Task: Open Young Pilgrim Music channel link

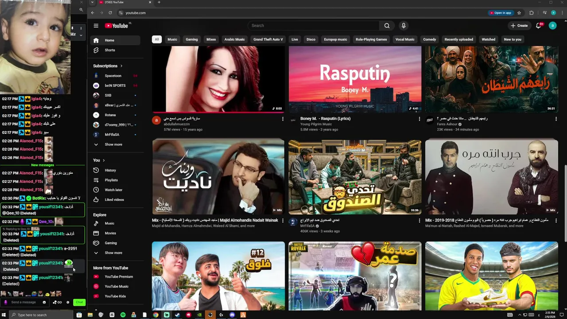Action: 316,124
